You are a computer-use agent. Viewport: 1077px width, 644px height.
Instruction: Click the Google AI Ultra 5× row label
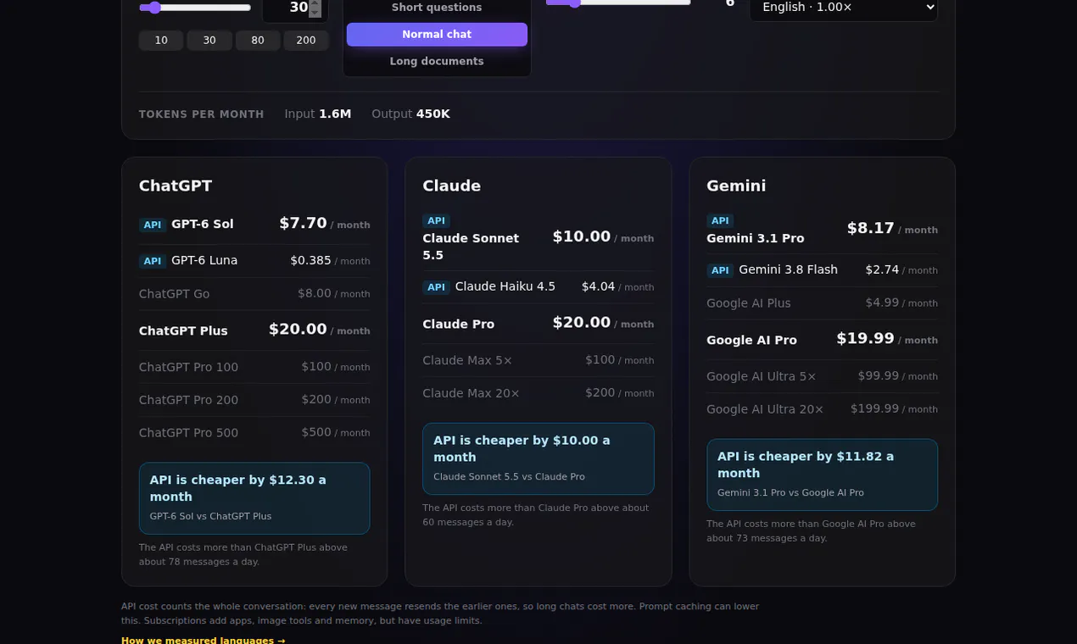762,377
